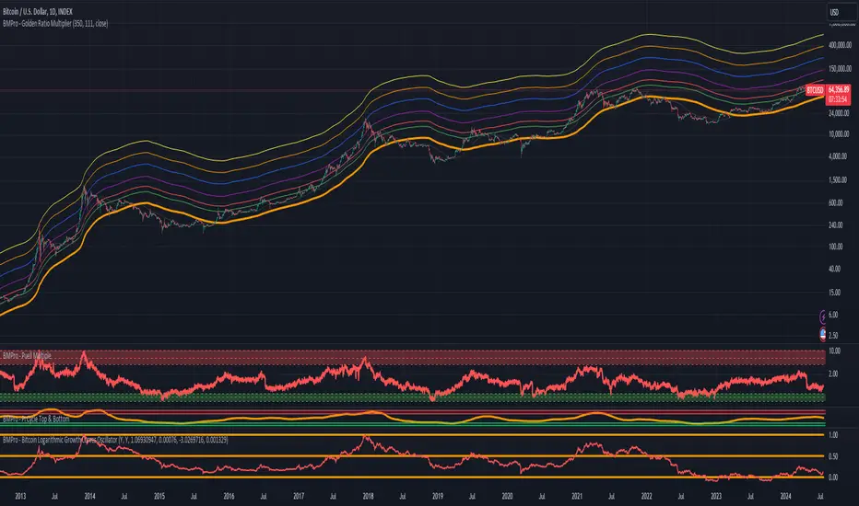Select the Pi Cycle Top & Bottom label
The image size is (859, 506).
[36, 419]
